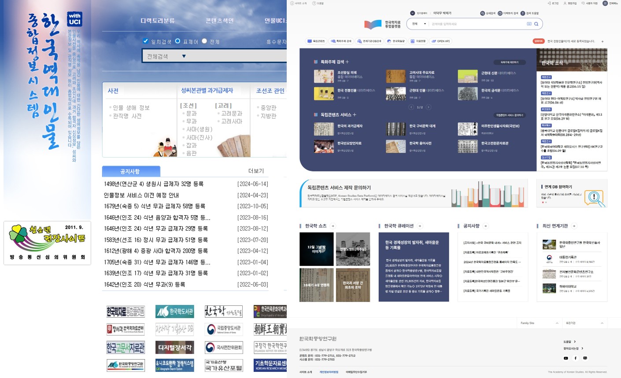This screenshot has height=378, width=621.
Task: Uncheck the 일치검색 checkbox
Action: point(145,41)
